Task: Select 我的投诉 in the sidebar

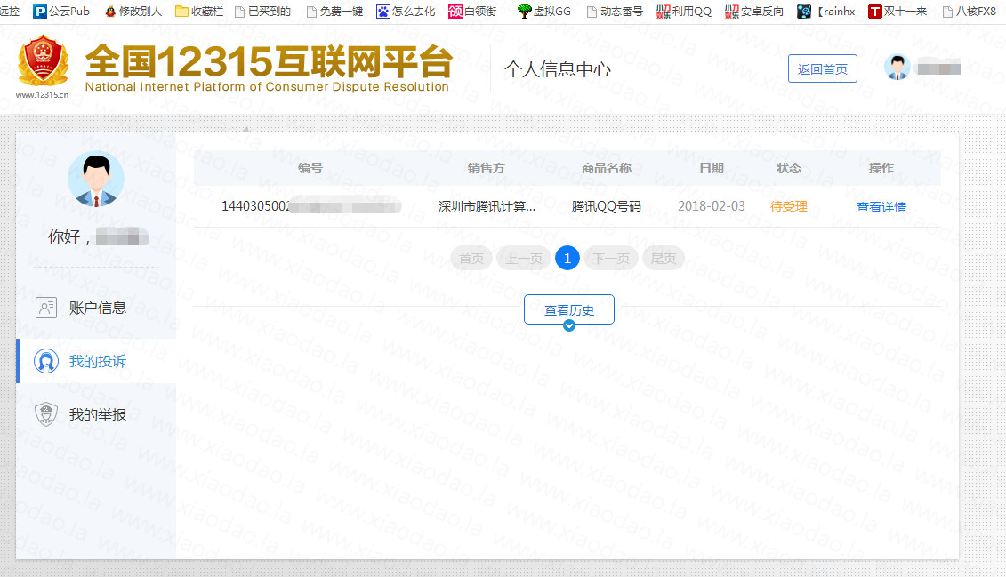Action: 96,361
